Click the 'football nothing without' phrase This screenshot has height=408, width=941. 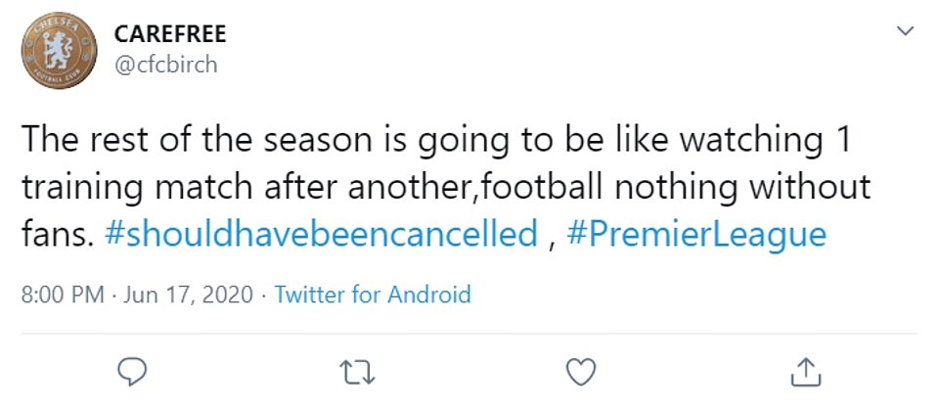pos(672,187)
